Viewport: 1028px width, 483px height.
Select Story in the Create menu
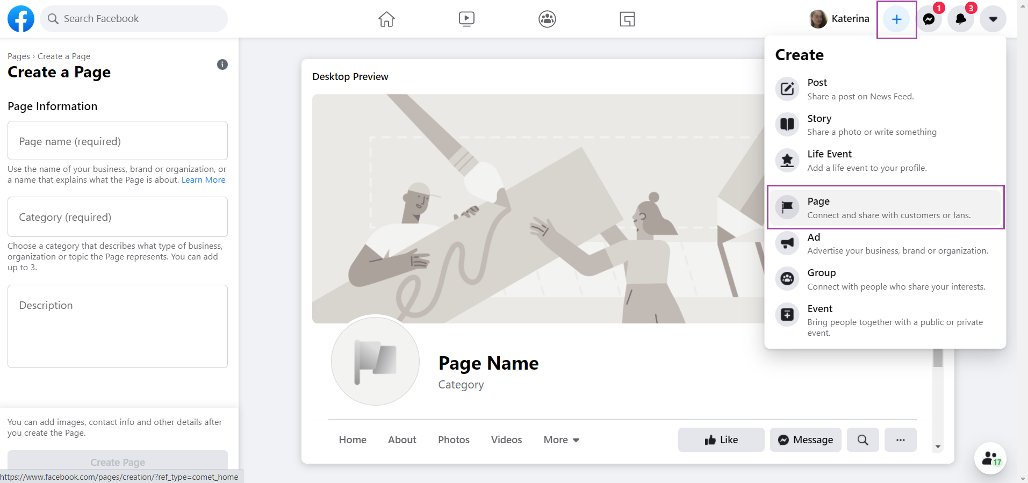pyautogui.click(x=886, y=125)
